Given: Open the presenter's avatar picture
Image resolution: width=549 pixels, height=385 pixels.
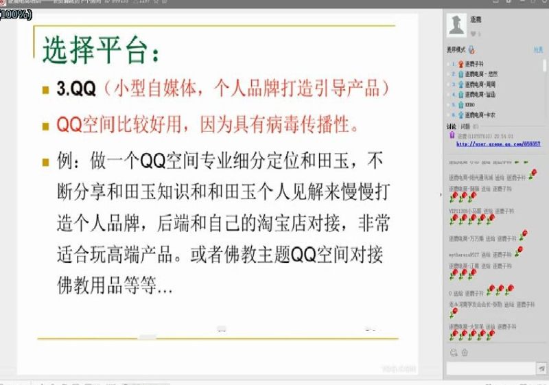Looking at the screenshot, I should (456, 25).
